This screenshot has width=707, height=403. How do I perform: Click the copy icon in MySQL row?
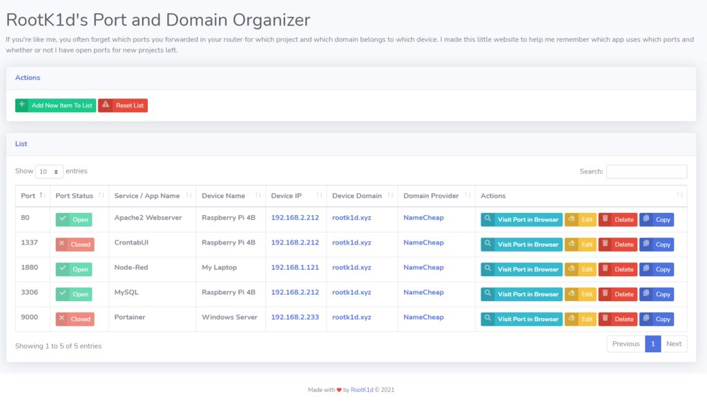[x=646, y=293]
